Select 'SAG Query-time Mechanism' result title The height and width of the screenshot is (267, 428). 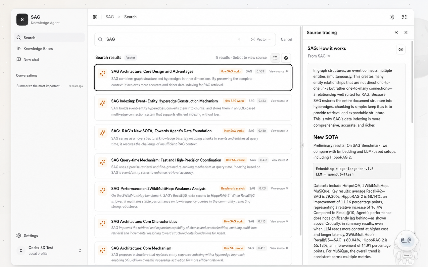[166, 160]
